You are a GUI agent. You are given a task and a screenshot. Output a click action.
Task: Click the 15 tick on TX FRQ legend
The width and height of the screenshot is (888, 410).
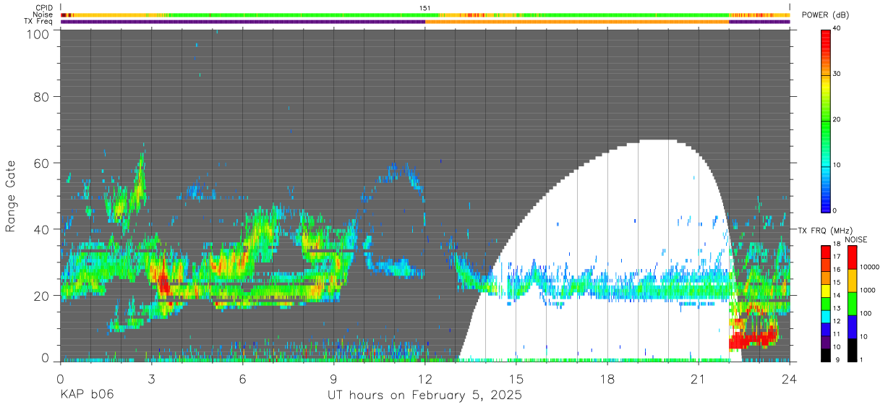point(836,283)
